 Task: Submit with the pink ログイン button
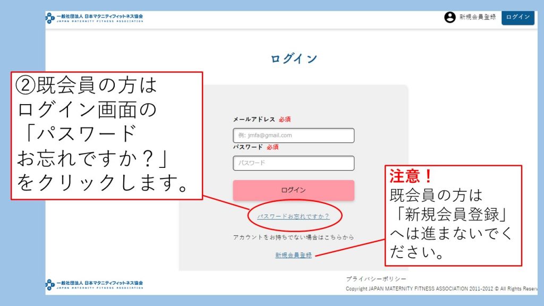[293, 190]
